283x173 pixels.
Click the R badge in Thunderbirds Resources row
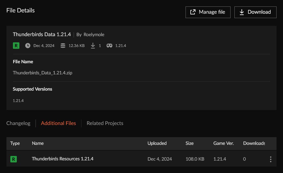13,159
